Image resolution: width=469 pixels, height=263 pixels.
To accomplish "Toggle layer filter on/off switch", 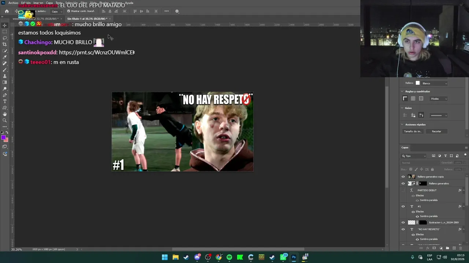I will coord(465,155).
